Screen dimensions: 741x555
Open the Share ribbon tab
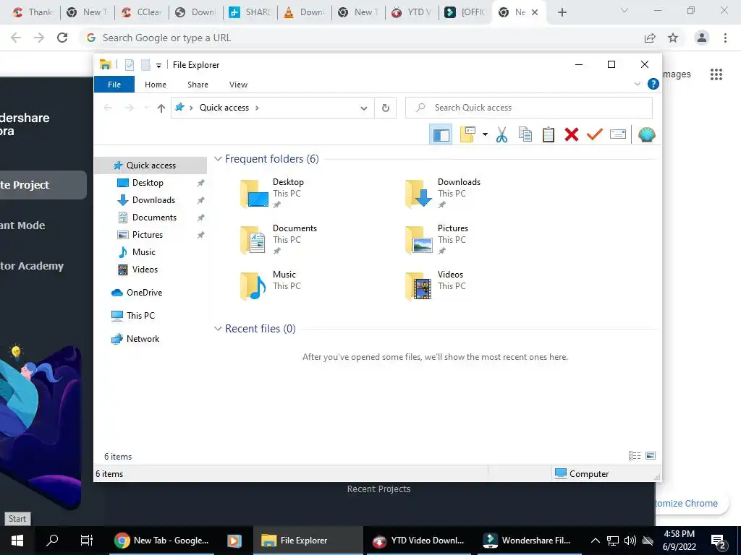(x=198, y=85)
